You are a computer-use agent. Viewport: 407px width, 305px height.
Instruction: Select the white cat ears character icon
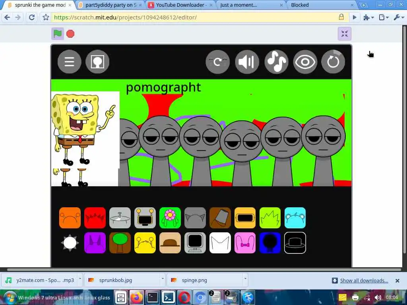tap(220, 243)
